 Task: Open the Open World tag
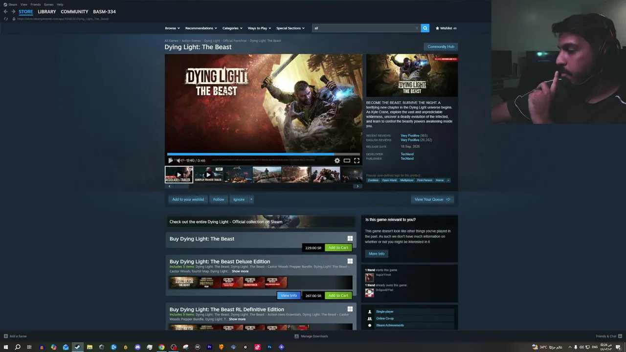(x=389, y=180)
